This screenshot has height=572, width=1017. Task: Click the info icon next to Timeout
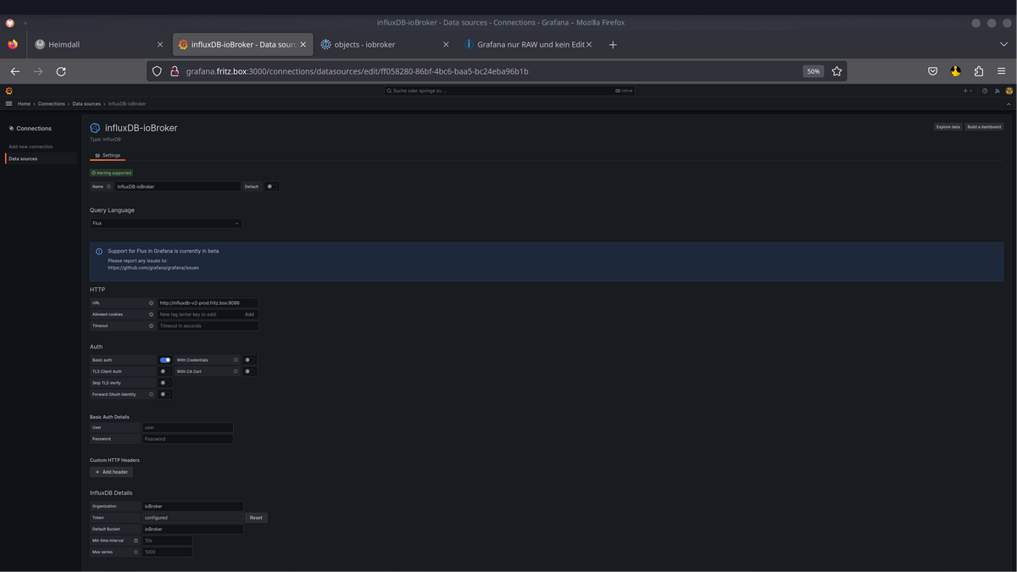151,325
